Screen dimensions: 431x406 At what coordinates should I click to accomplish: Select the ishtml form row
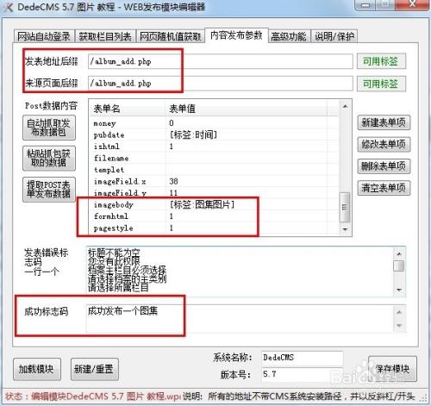click(x=214, y=147)
